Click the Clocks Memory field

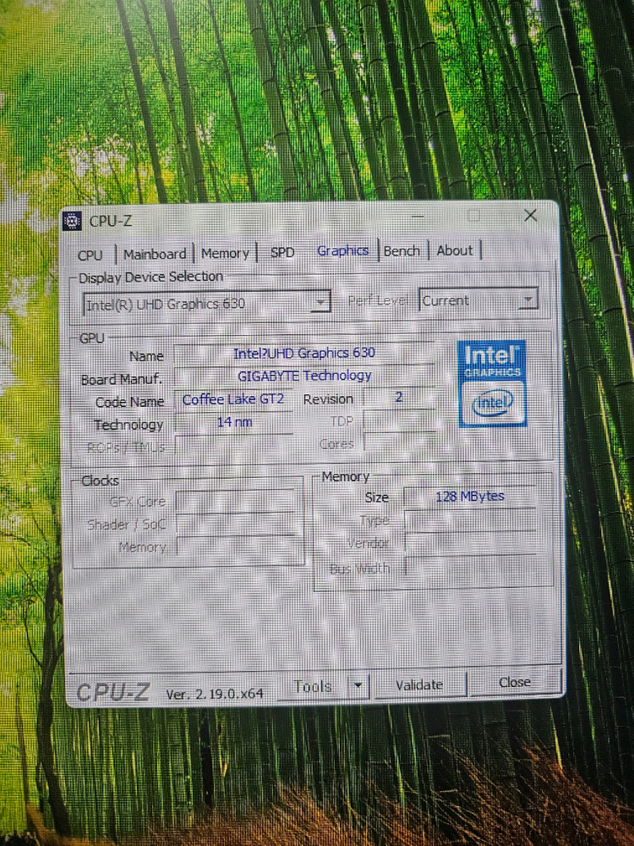(237, 547)
